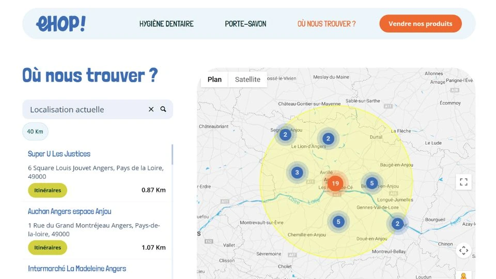Click the Street View pegman icon
Screen dimensions: 496x279
click(463, 276)
